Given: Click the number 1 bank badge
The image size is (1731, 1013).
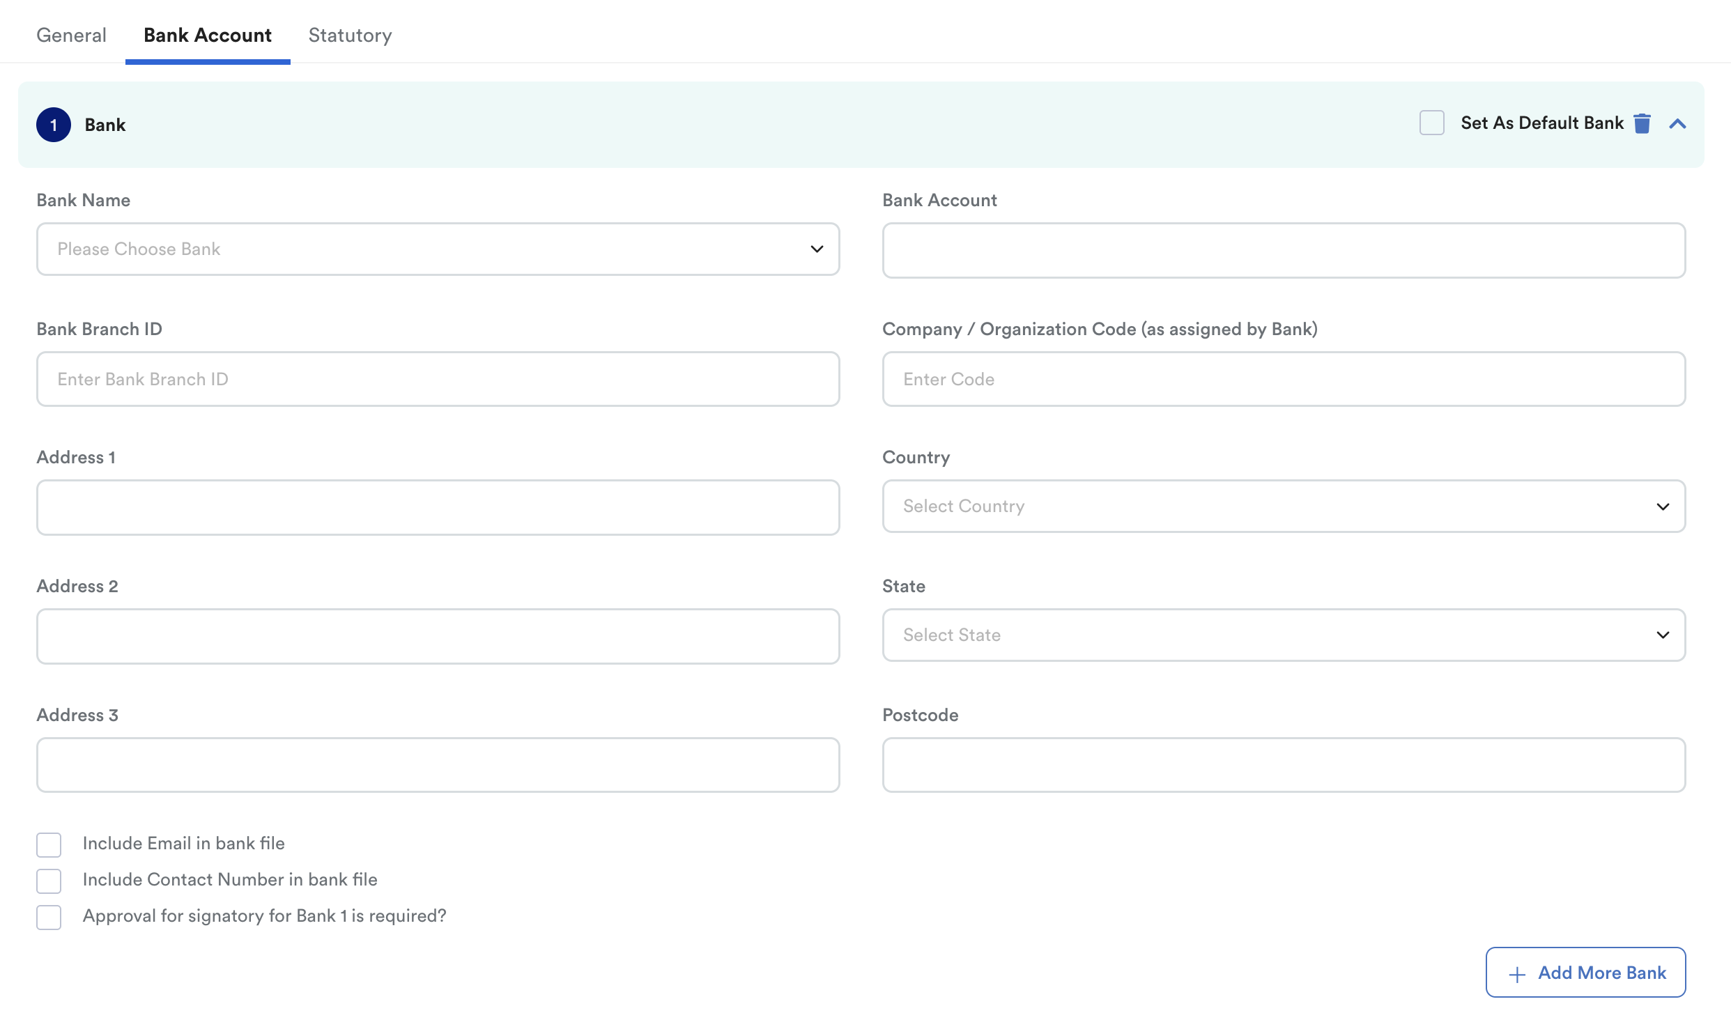Looking at the screenshot, I should pos(54,125).
